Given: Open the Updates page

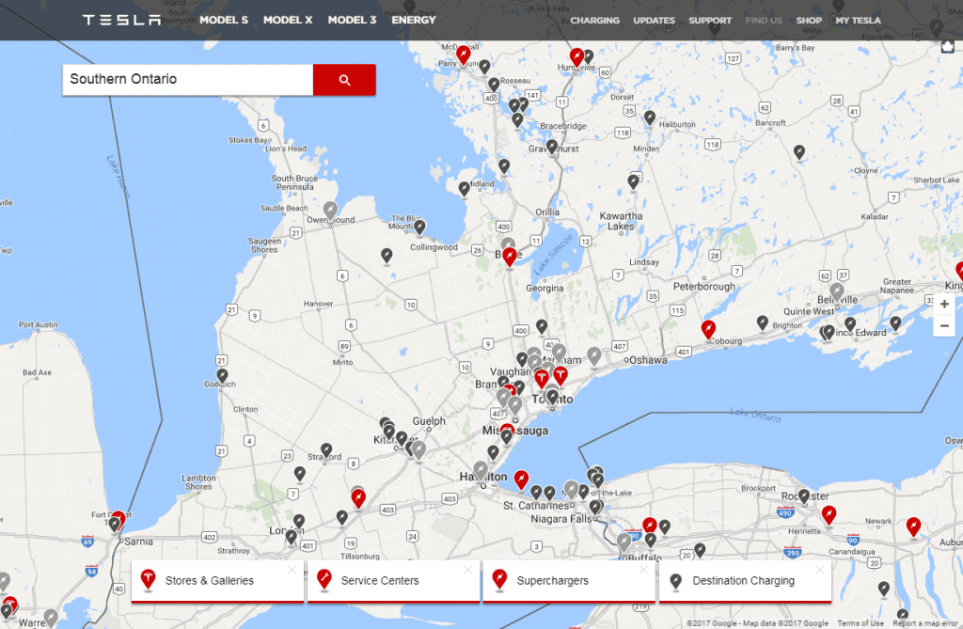Looking at the screenshot, I should 655,21.
